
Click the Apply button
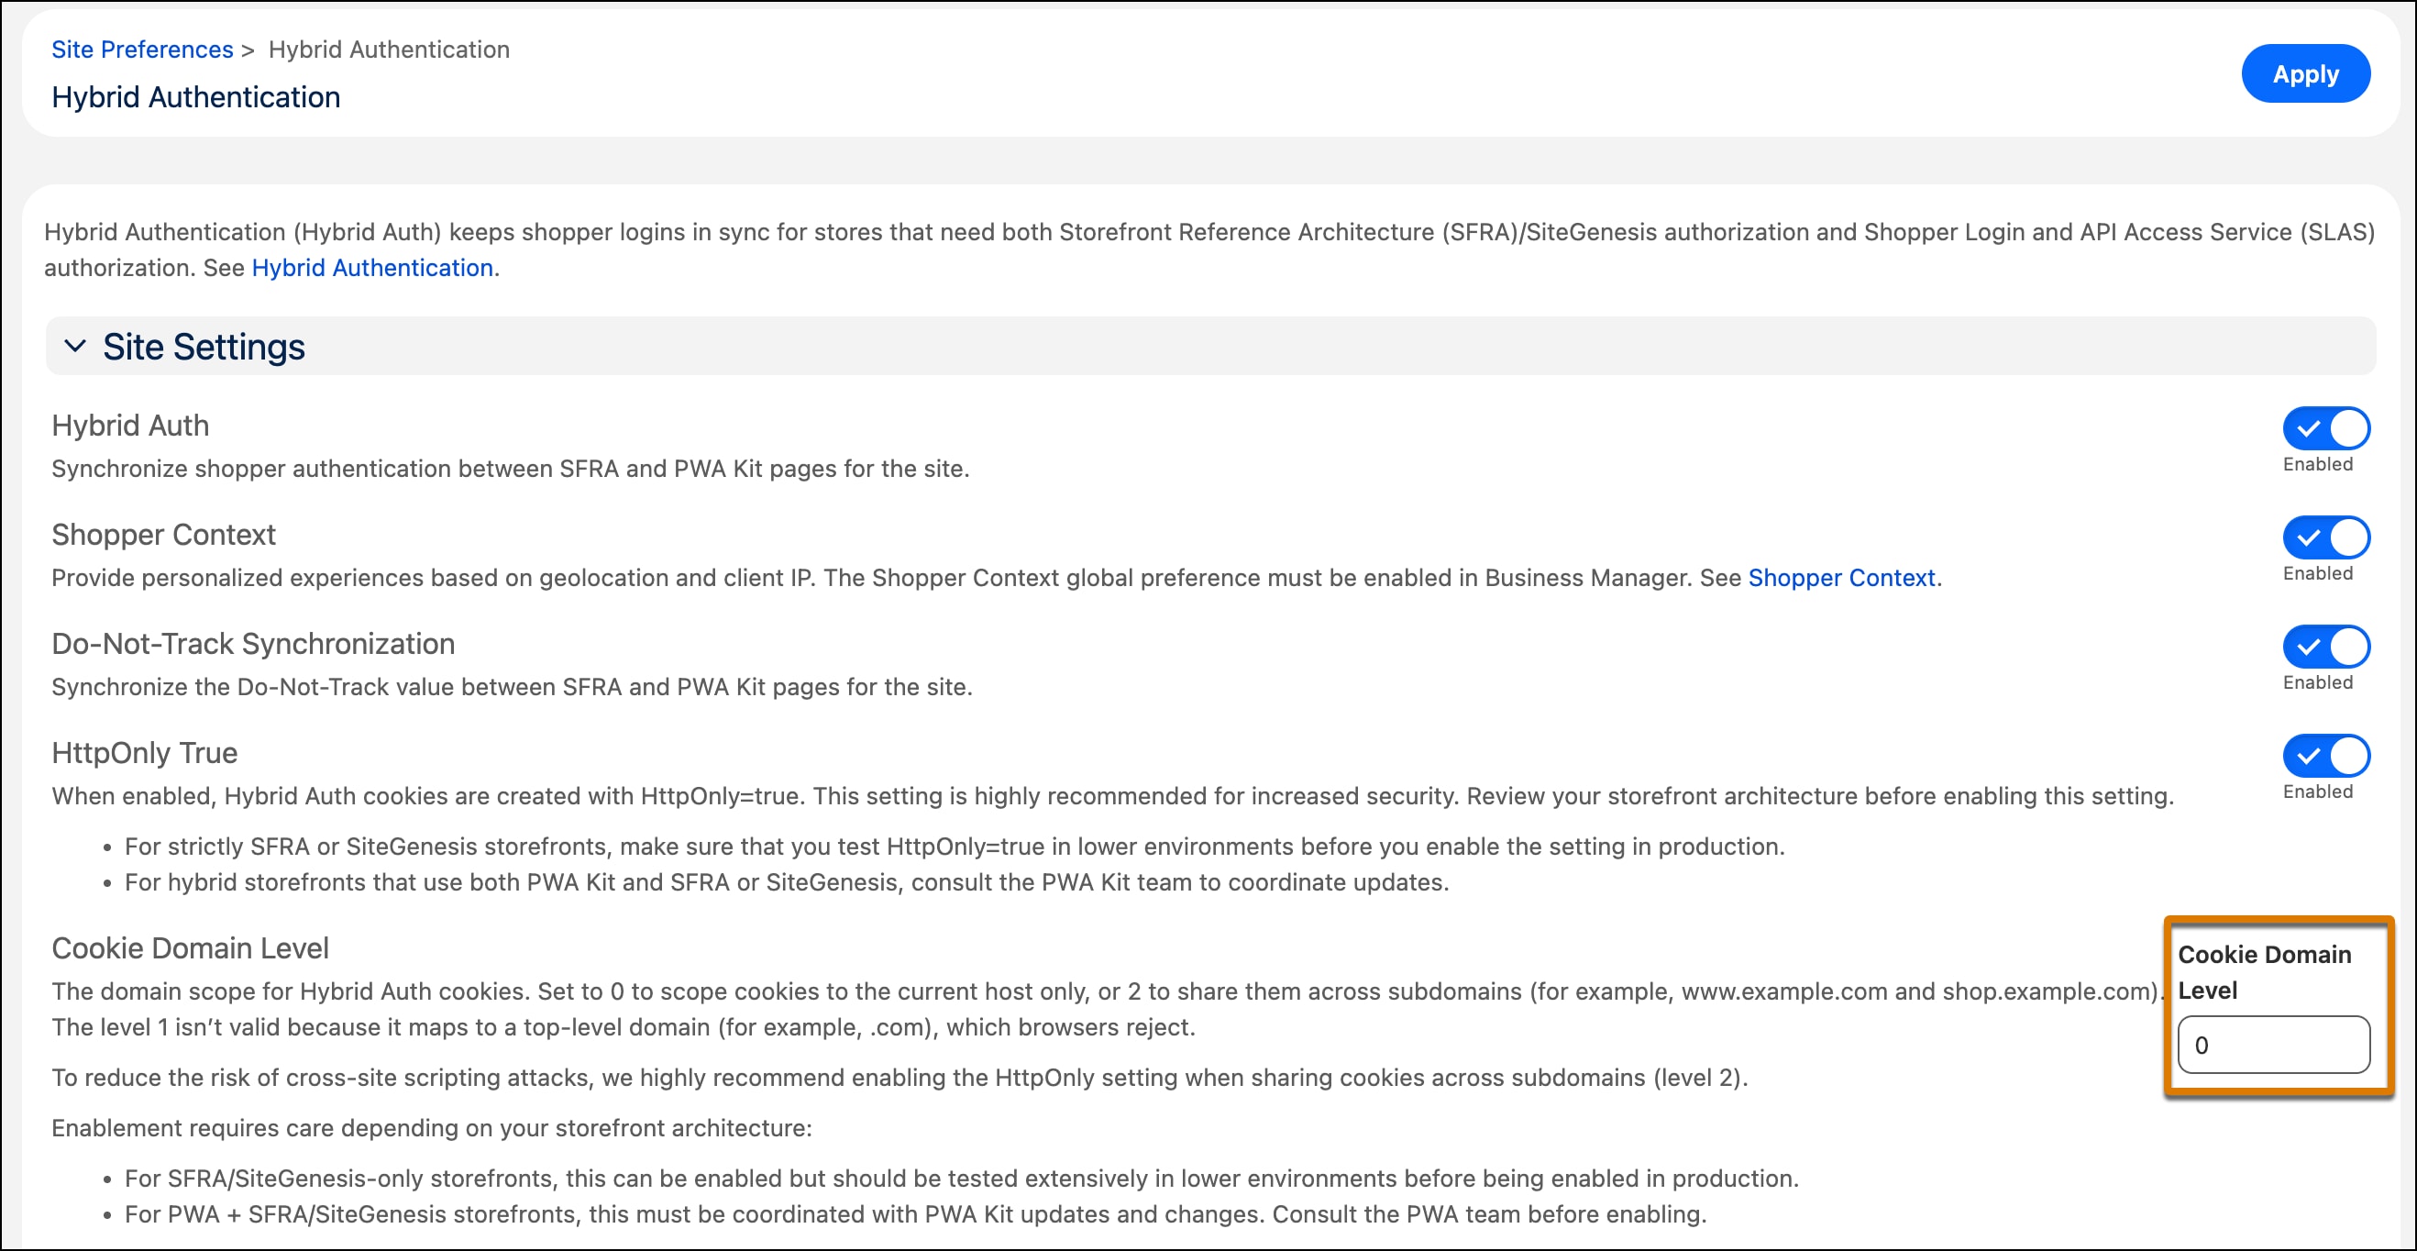tap(2305, 73)
